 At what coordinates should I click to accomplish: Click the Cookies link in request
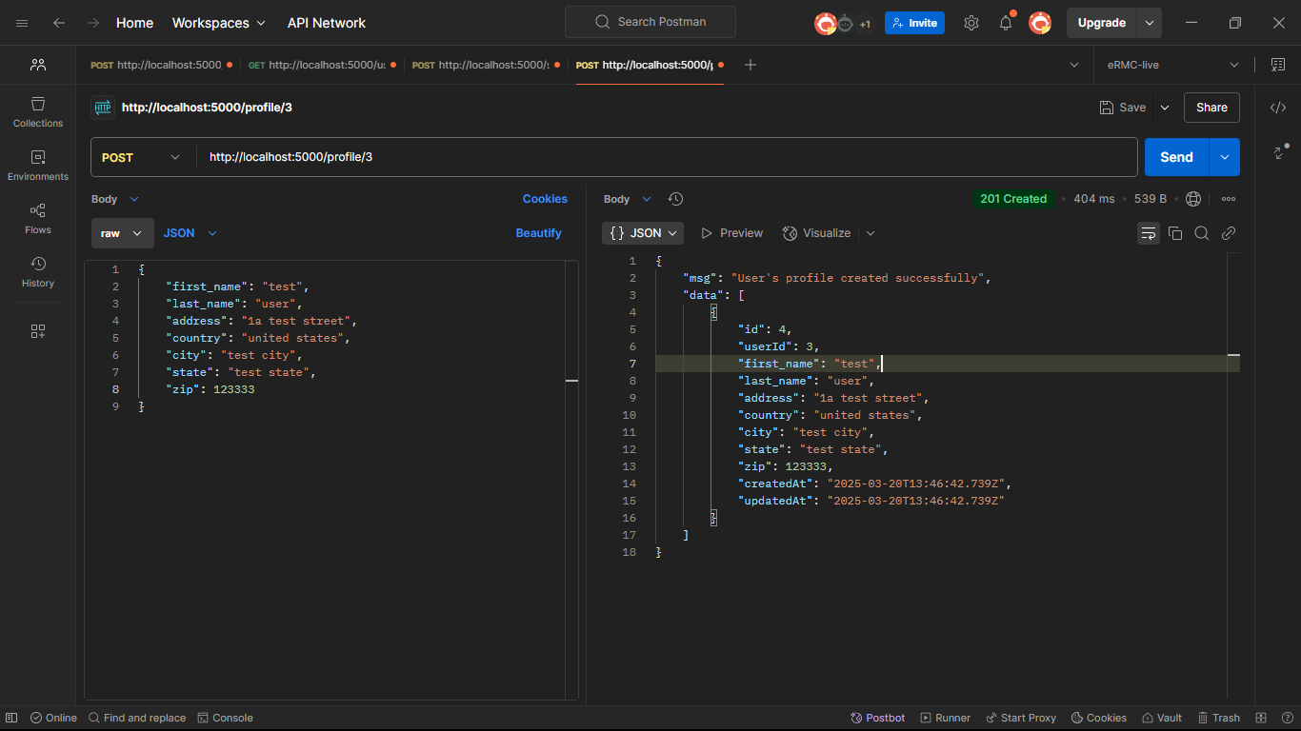545,199
